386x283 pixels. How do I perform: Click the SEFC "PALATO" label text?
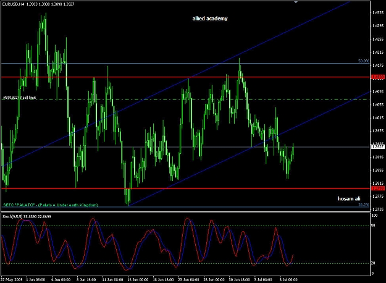51,205
